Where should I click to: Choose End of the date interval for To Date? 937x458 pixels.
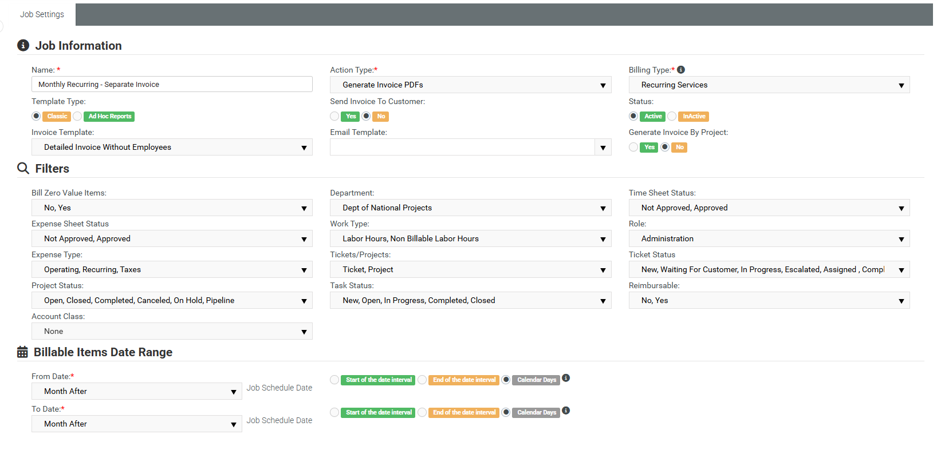click(x=423, y=412)
